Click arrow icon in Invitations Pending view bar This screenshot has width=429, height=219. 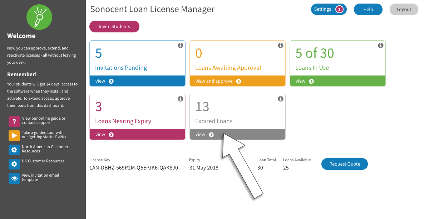coord(111,81)
